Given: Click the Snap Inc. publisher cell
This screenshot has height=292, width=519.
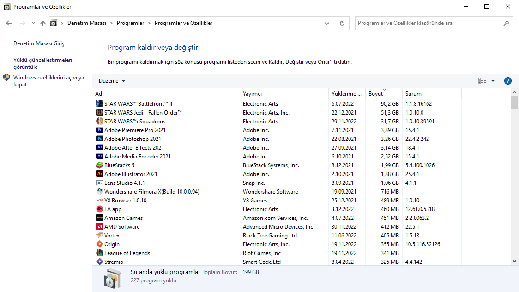Looking at the screenshot, I should coord(254,183).
